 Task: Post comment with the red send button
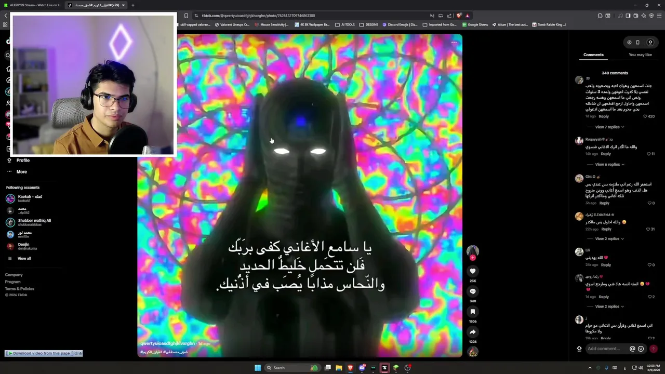654,349
